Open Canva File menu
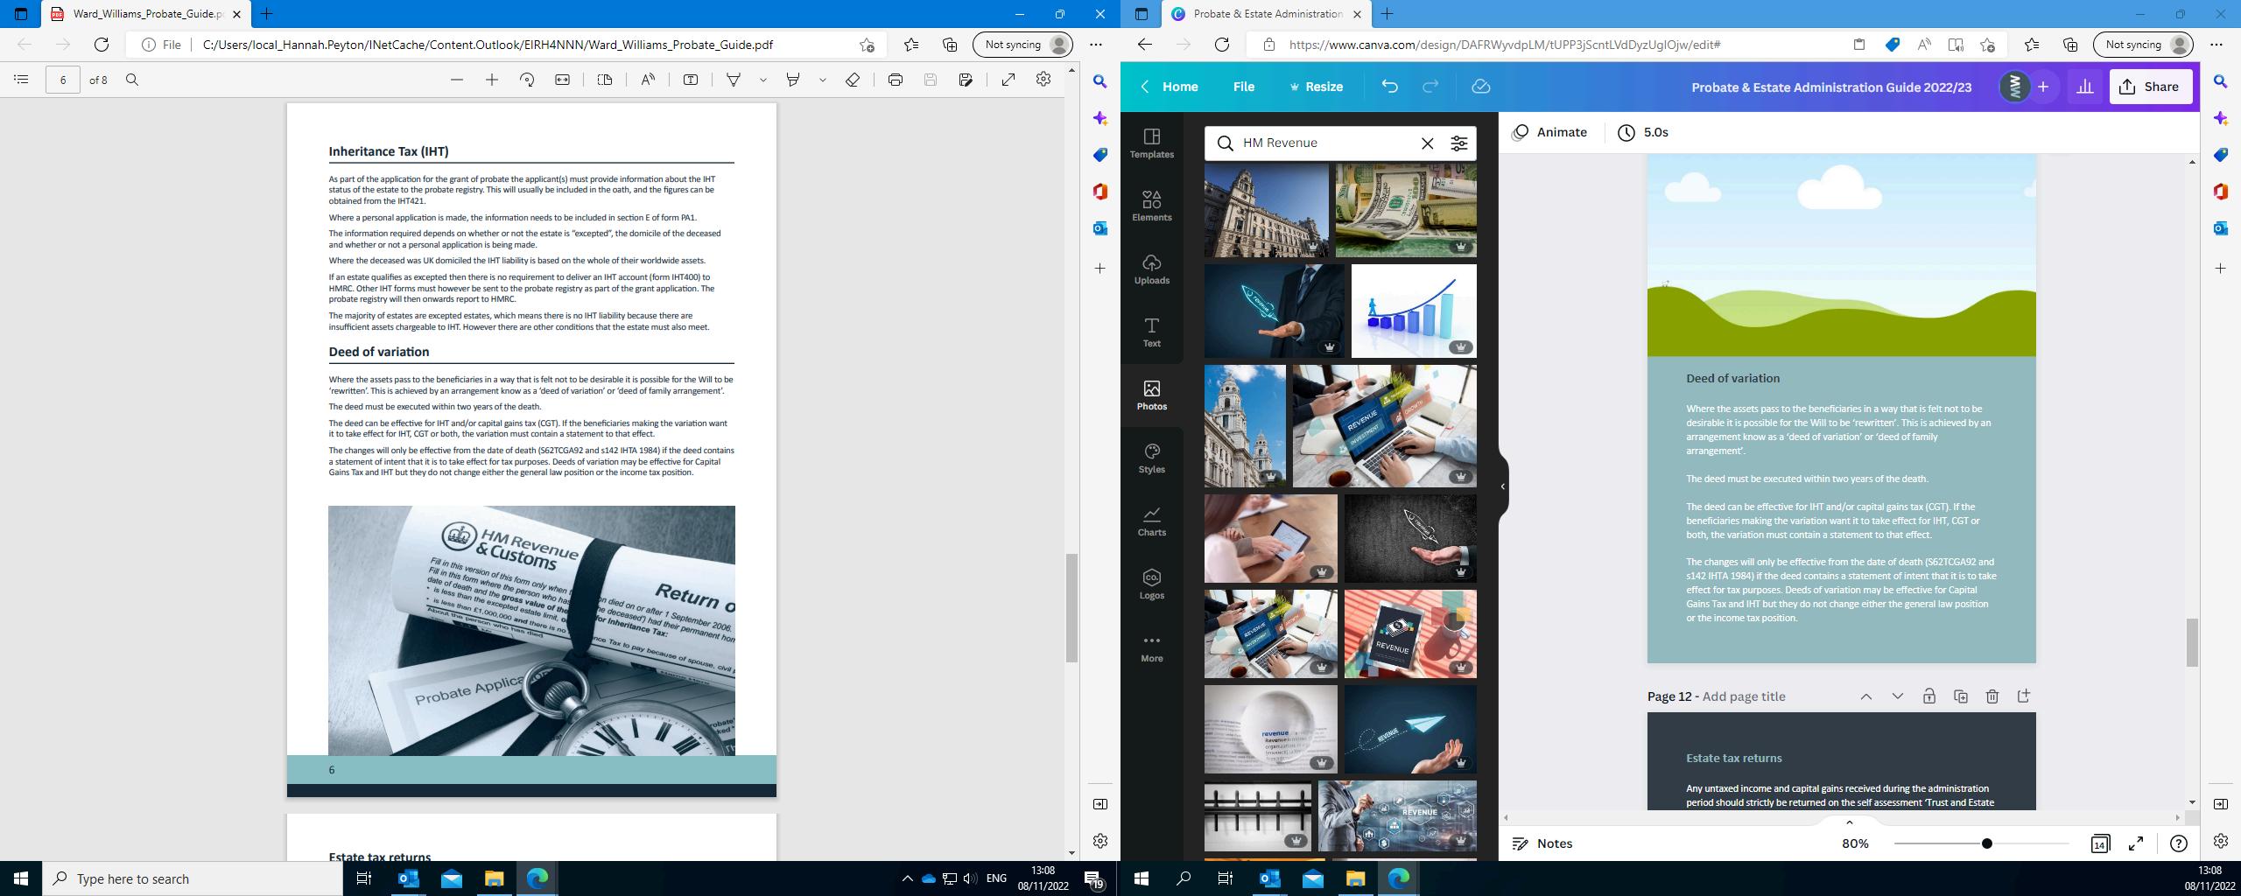The width and height of the screenshot is (2241, 896). tap(1244, 87)
